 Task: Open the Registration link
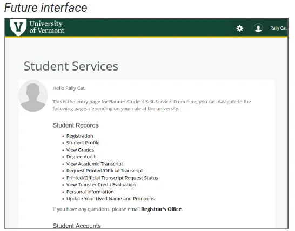[80, 136]
